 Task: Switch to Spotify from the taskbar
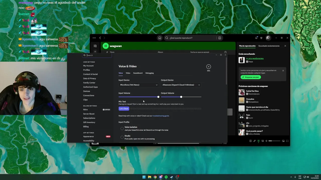(x=166, y=177)
